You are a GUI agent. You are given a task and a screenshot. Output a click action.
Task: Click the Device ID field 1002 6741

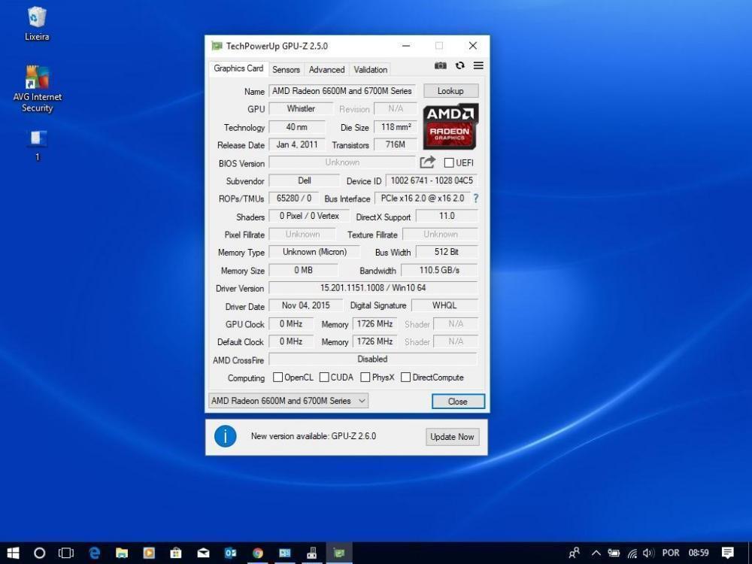432,180
